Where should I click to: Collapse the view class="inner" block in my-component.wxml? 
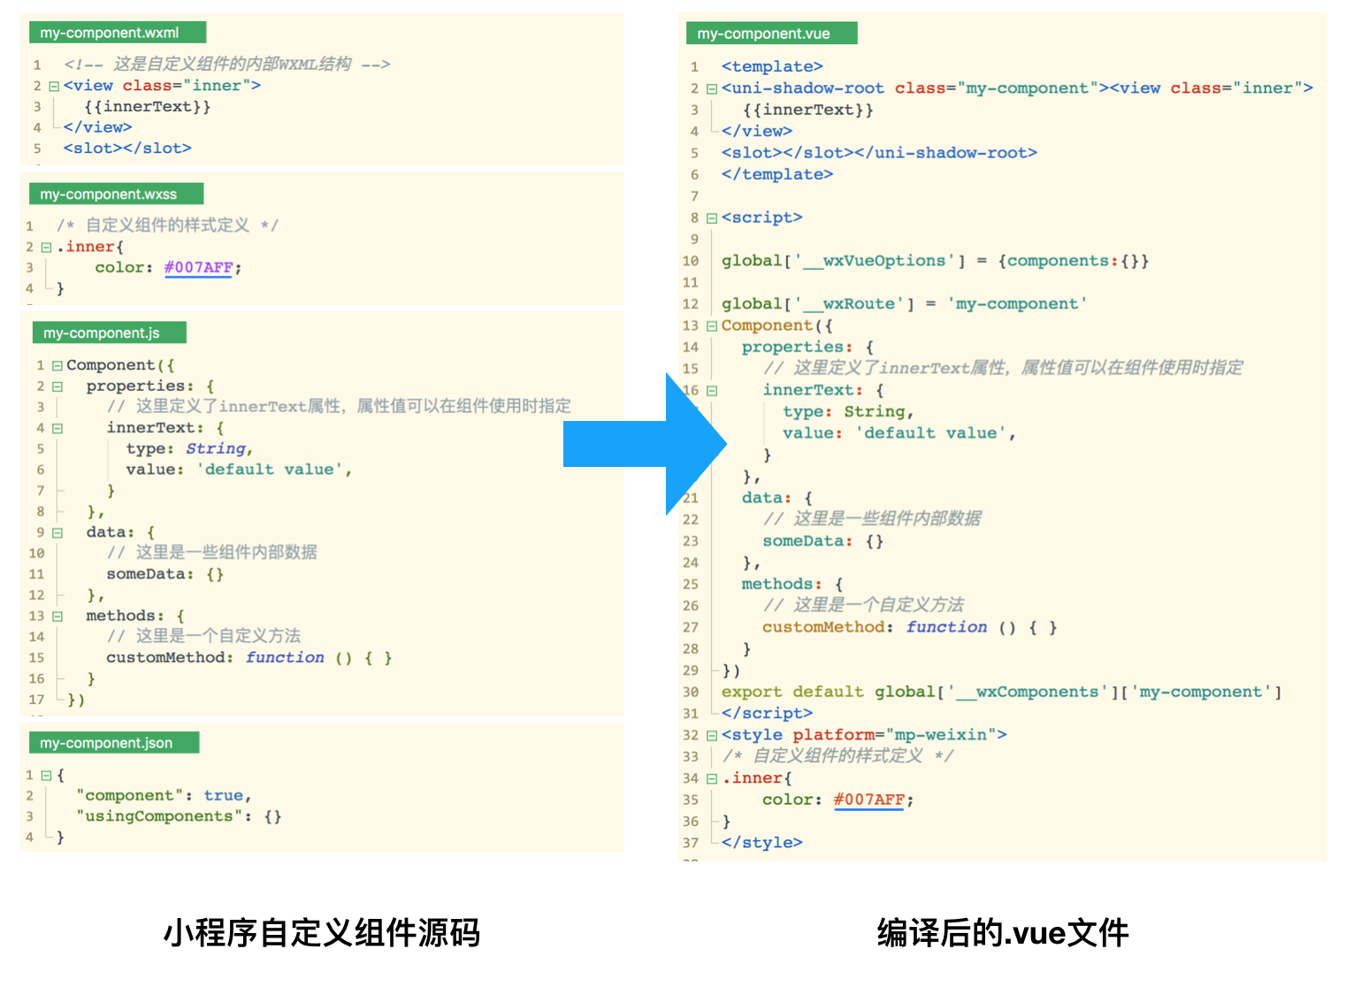(x=54, y=87)
